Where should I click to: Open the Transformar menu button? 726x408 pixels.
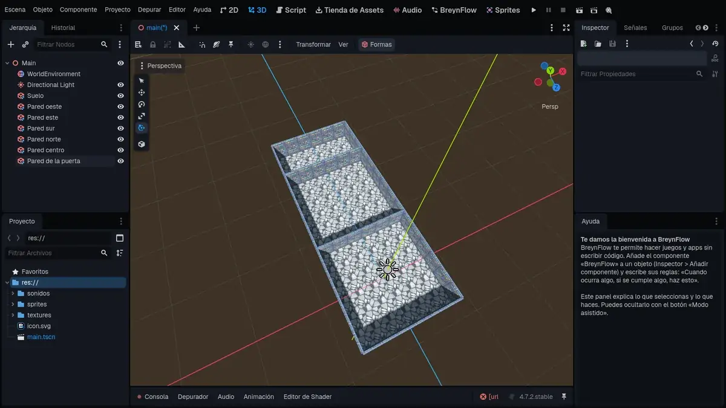coord(313,45)
